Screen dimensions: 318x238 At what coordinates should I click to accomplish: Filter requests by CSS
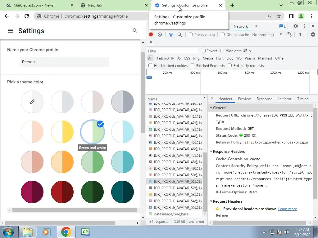click(x=187, y=58)
